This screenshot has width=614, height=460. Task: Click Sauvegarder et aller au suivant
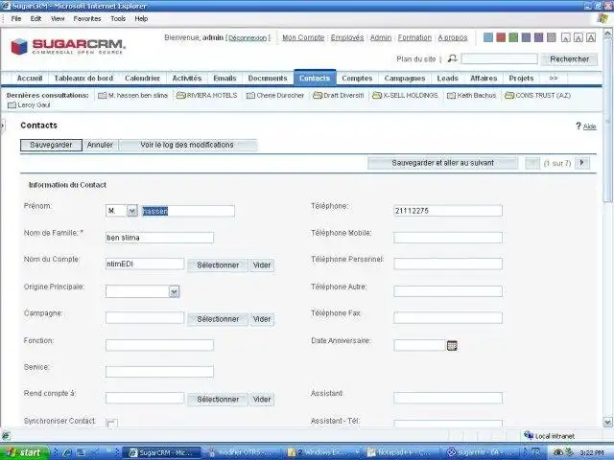pos(442,163)
